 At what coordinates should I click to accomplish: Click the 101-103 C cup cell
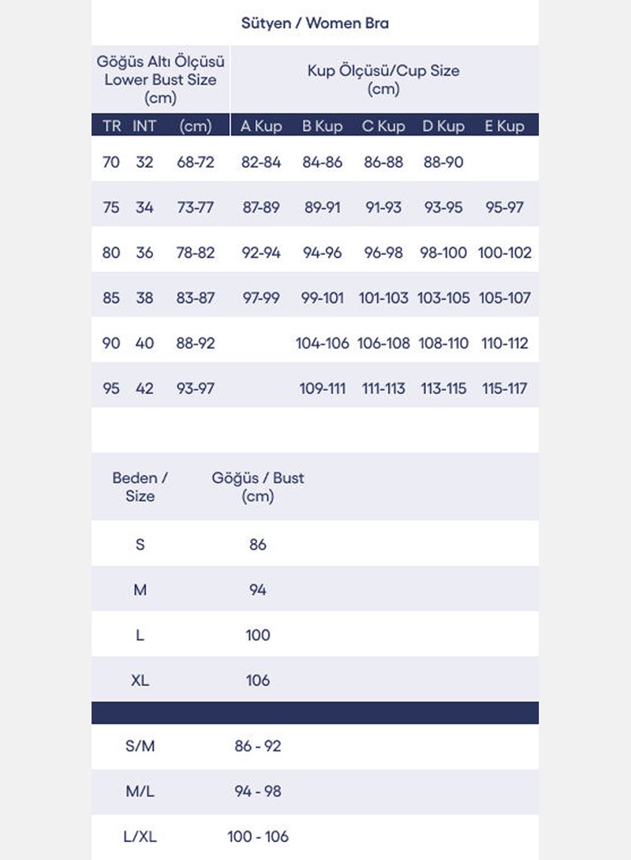pos(383,298)
